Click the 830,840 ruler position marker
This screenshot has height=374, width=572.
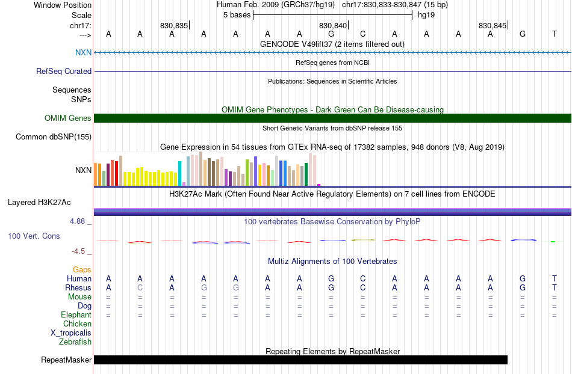[x=333, y=25]
